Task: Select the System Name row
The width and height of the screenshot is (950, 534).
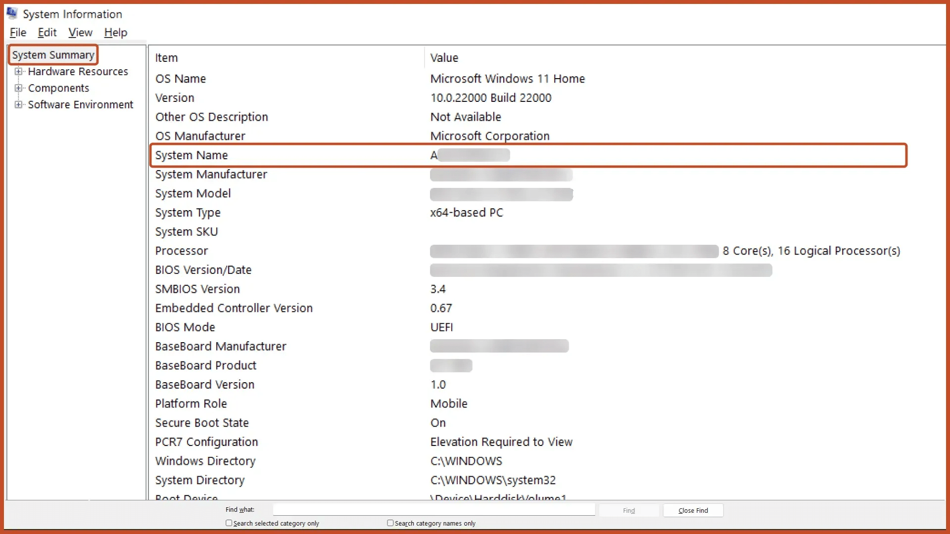Action: (x=191, y=155)
